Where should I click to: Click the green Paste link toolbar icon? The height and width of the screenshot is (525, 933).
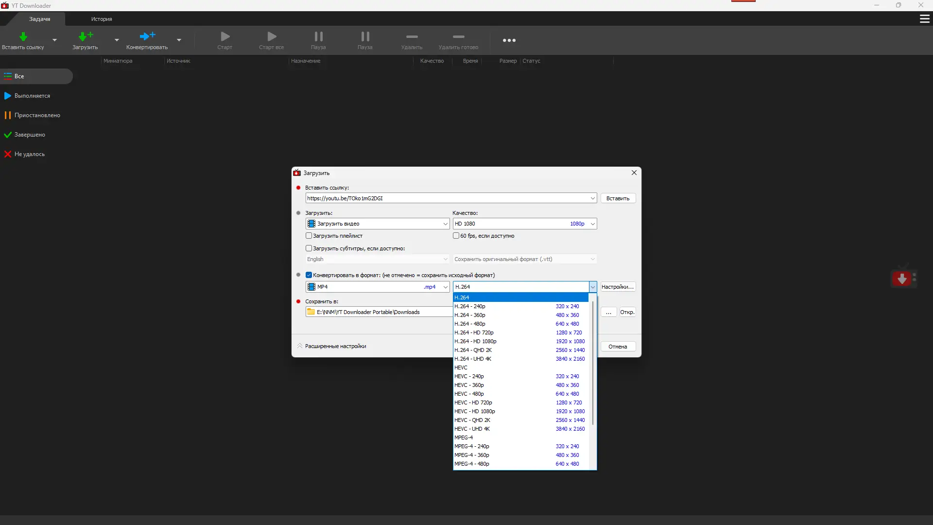pos(23,37)
